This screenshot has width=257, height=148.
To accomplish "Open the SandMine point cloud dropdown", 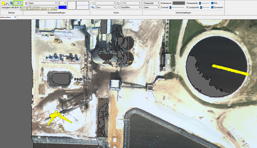I will 139,8.
